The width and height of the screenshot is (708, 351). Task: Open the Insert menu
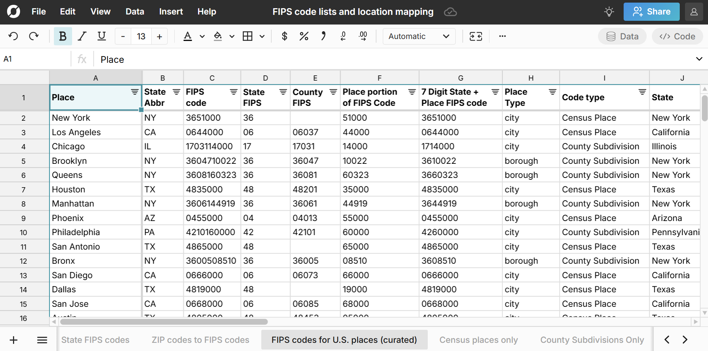(x=171, y=12)
